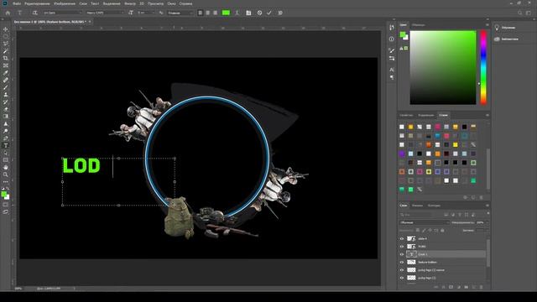Image resolution: width=537 pixels, height=302 pixels.
Task: Toggle lock all for the layer
Action: 442,231
